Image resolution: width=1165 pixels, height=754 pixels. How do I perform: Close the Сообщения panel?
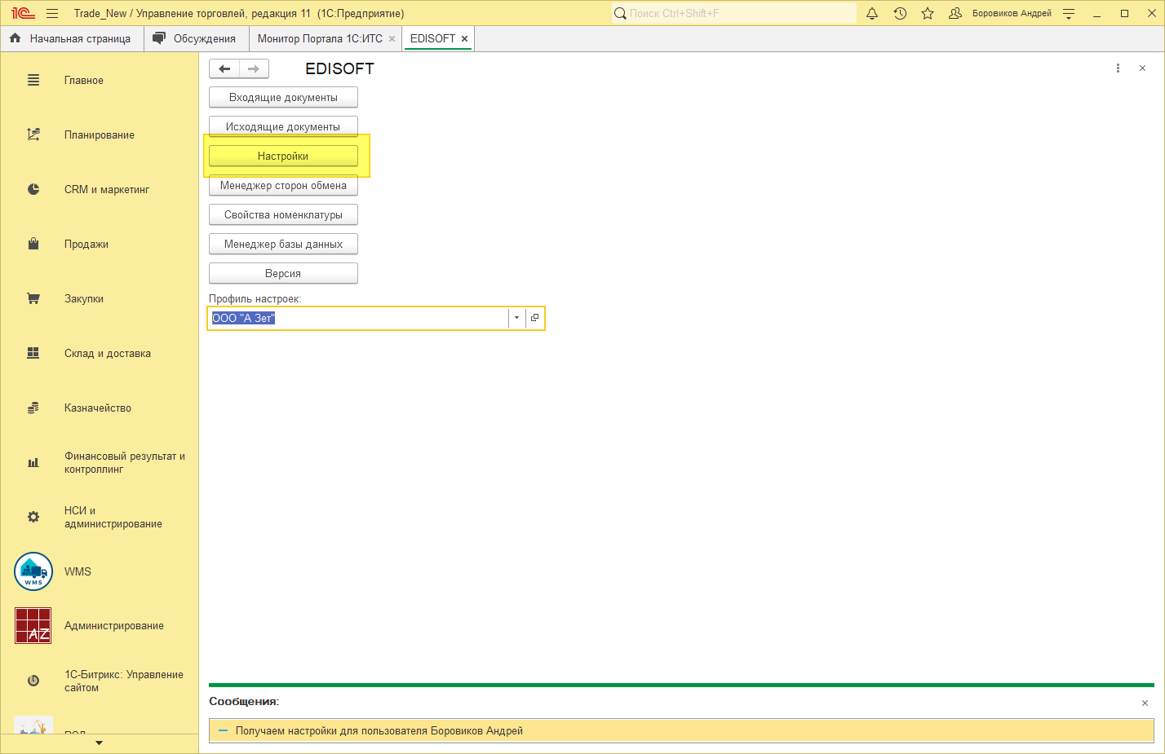pos(1145,703)
